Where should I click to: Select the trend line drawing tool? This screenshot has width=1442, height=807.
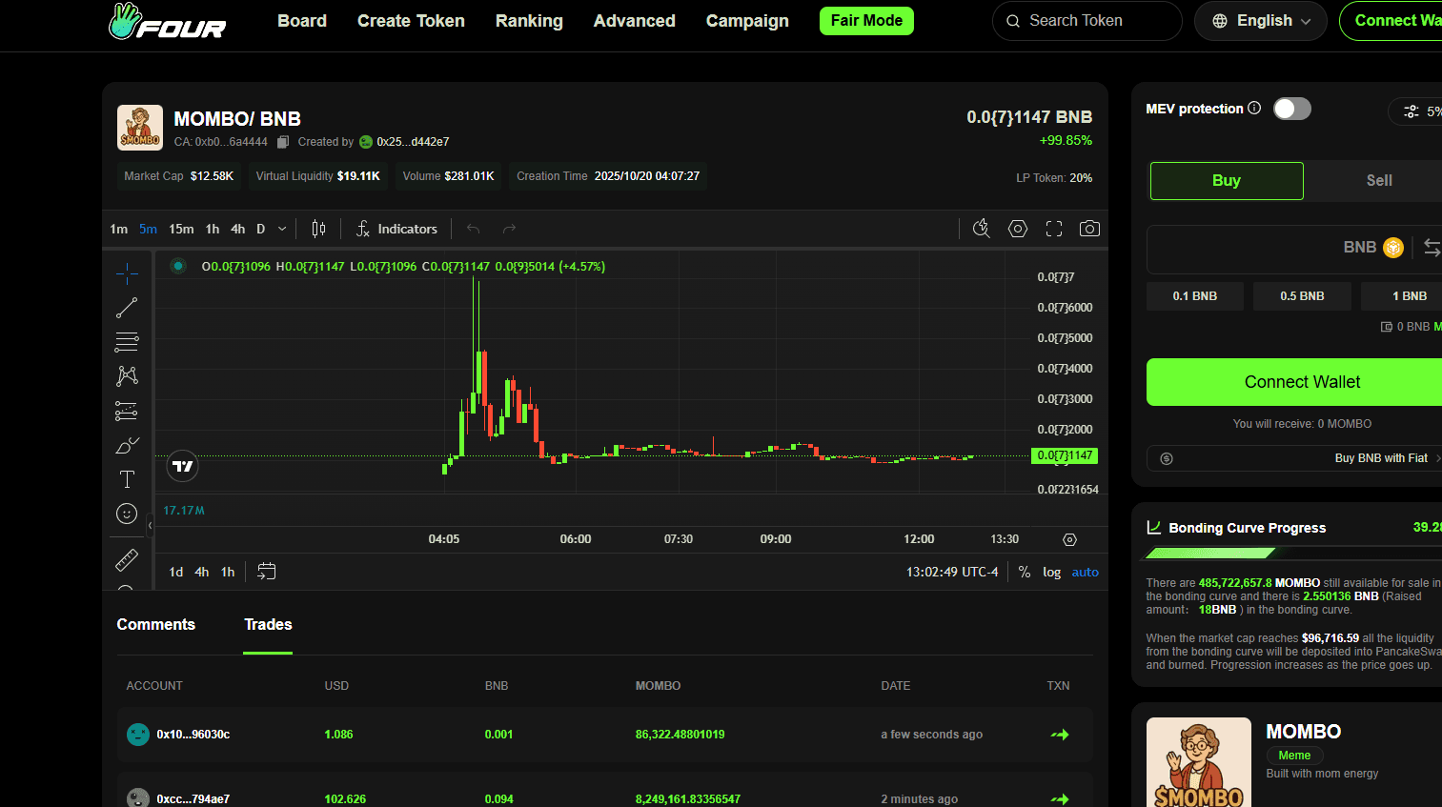coord(127,308)
